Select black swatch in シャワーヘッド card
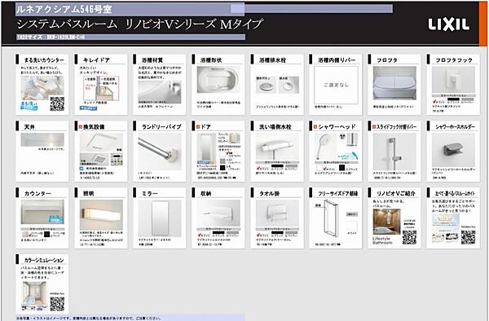 tap(342, 167)
